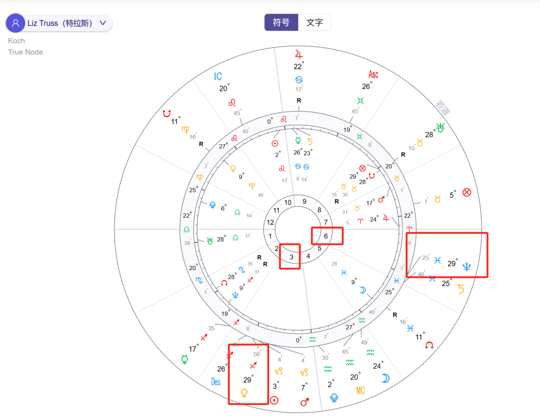Viewport: 540px width, 419px height.
Task: Select inner Part of Fortune at 29° Taurus
Action: pyautogui.click(x=362, y=168)
